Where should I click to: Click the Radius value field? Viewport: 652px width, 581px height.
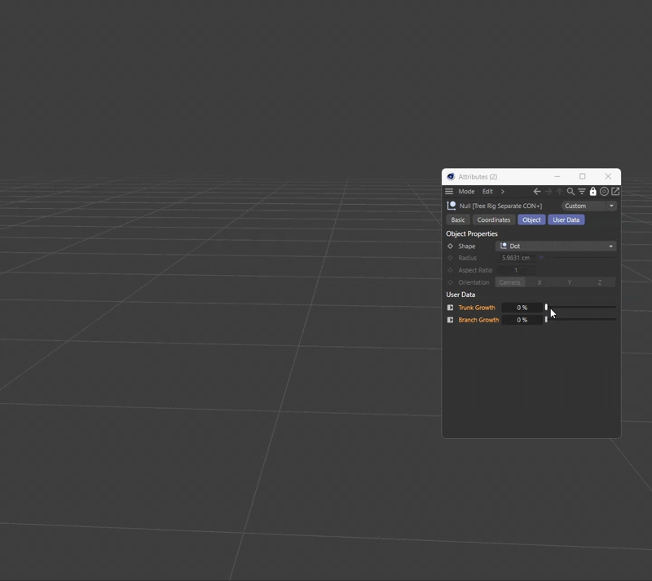click(x=516, y=258)
